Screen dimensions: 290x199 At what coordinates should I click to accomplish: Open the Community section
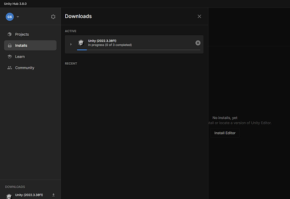(30, 68)
